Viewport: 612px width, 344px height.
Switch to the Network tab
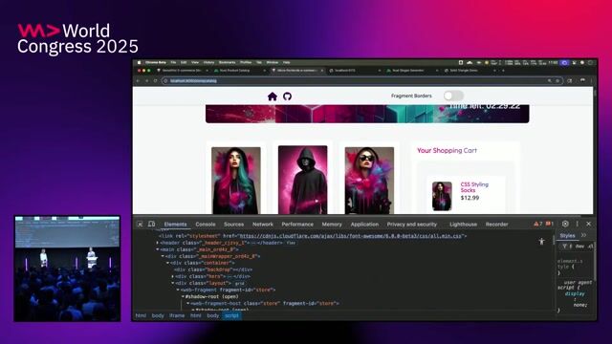263,225
